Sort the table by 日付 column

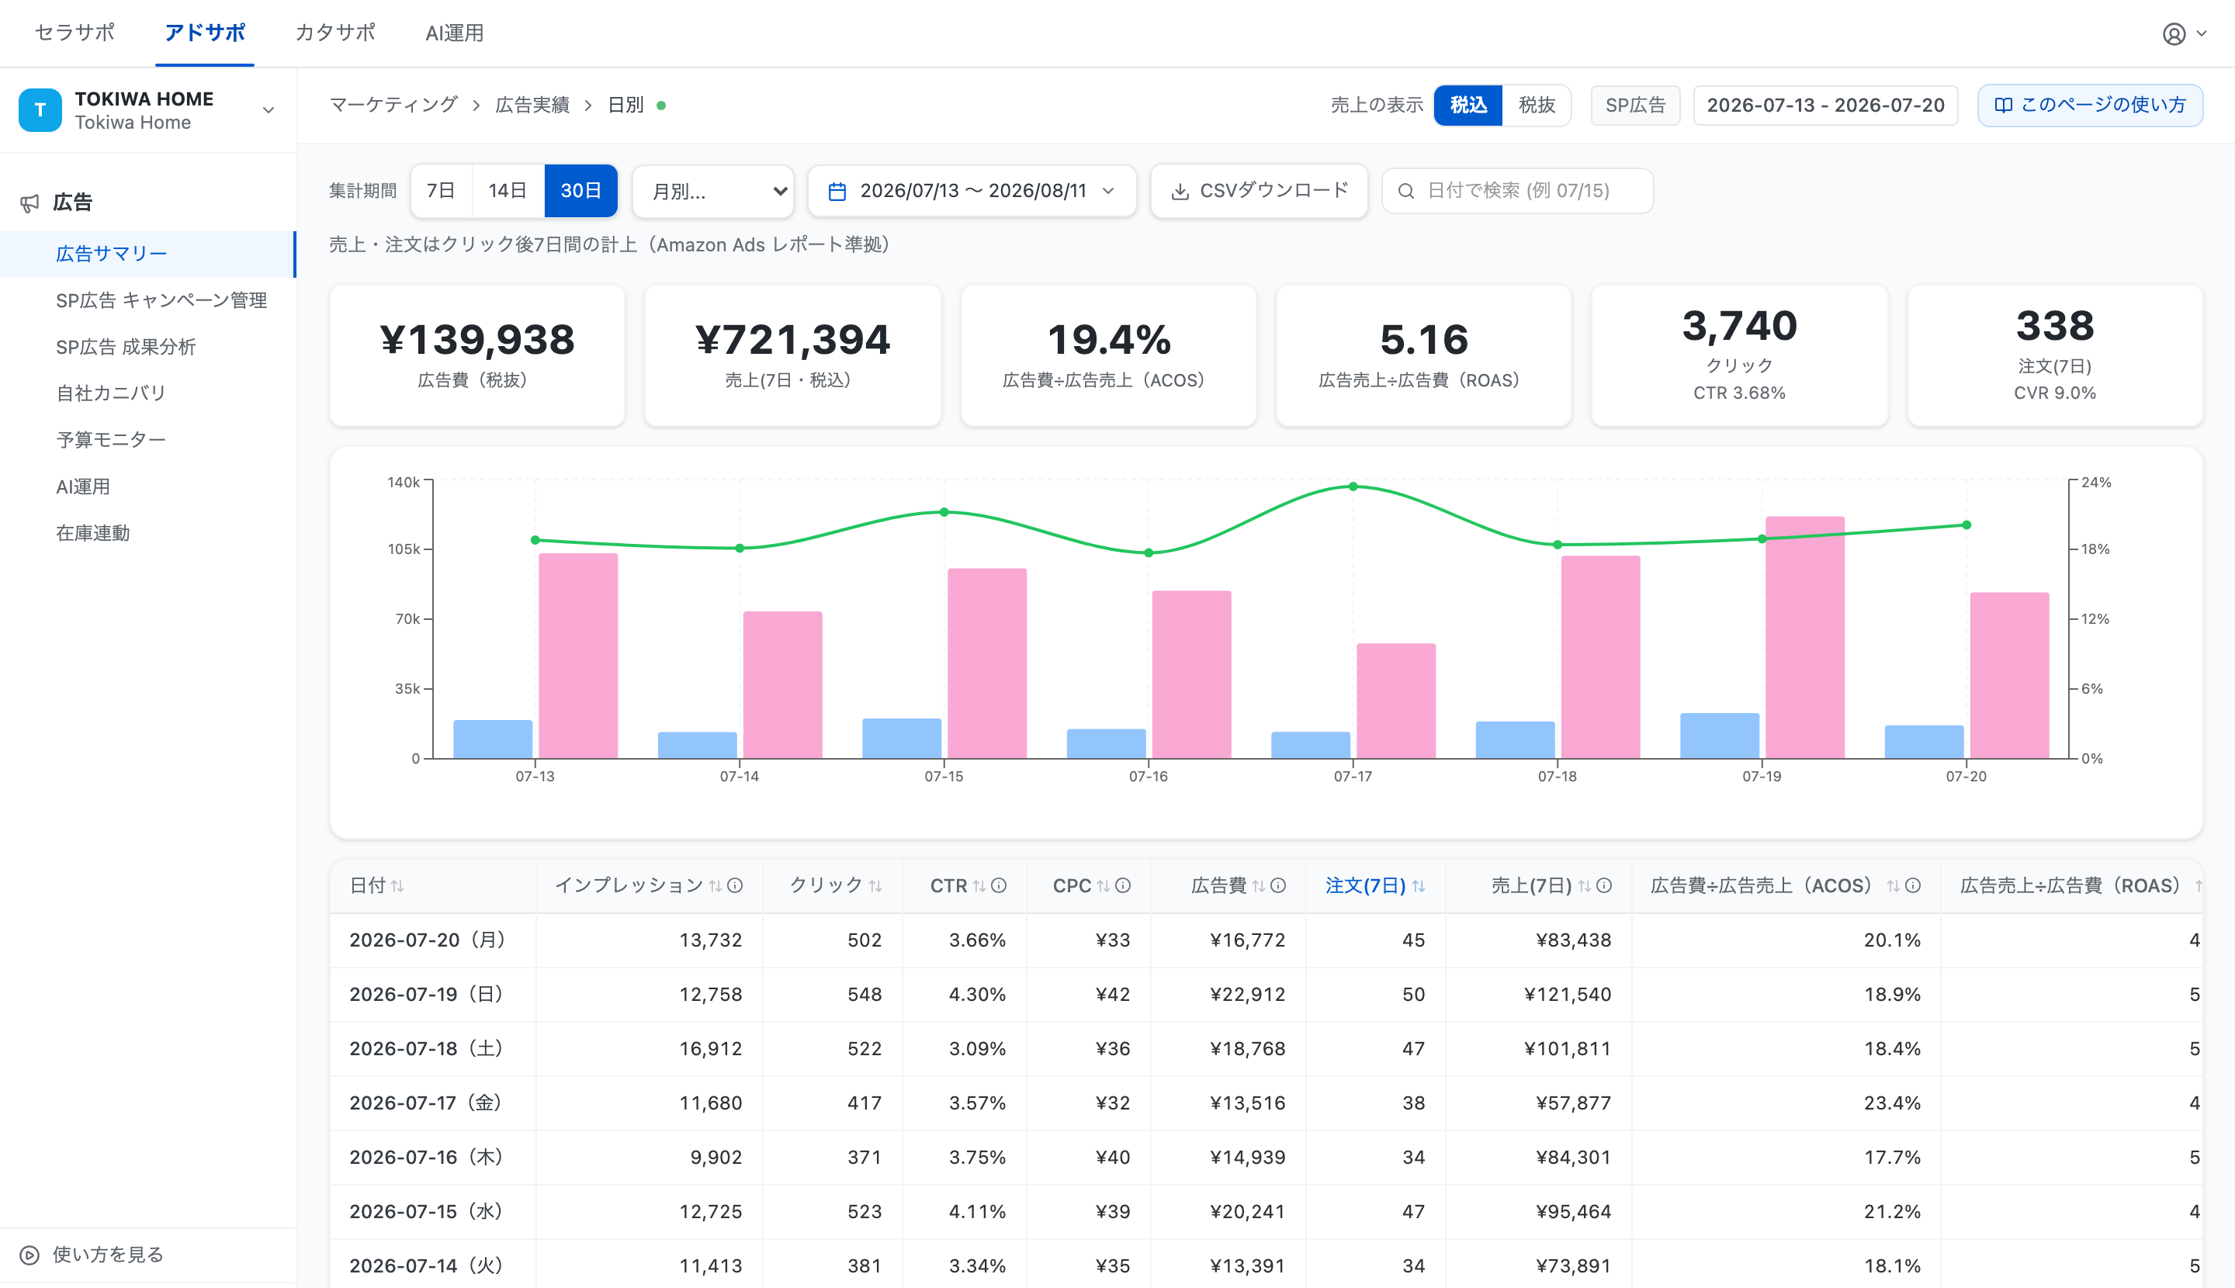pos(397,886)
